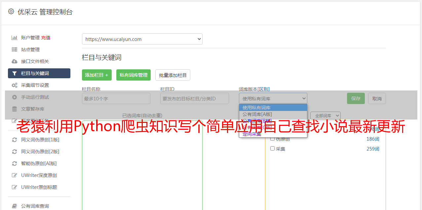The width and height of the screenshot is (422, 210).
Task: Click the book icon for 公有词库查询
Action: pyautogui.click(x=15, y=206)
